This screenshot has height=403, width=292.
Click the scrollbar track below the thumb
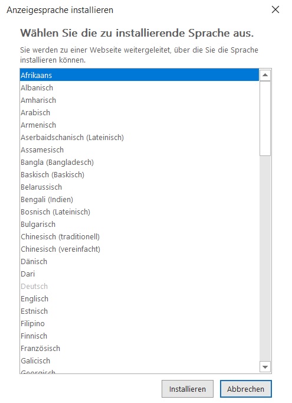click(x=265, y=258)
